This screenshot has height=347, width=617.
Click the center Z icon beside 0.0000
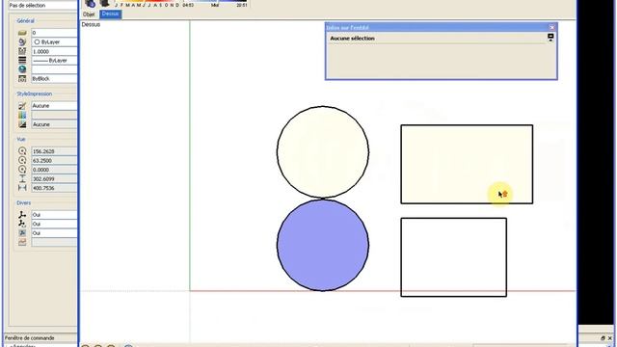pyautogui.click(x=22, y=170)
